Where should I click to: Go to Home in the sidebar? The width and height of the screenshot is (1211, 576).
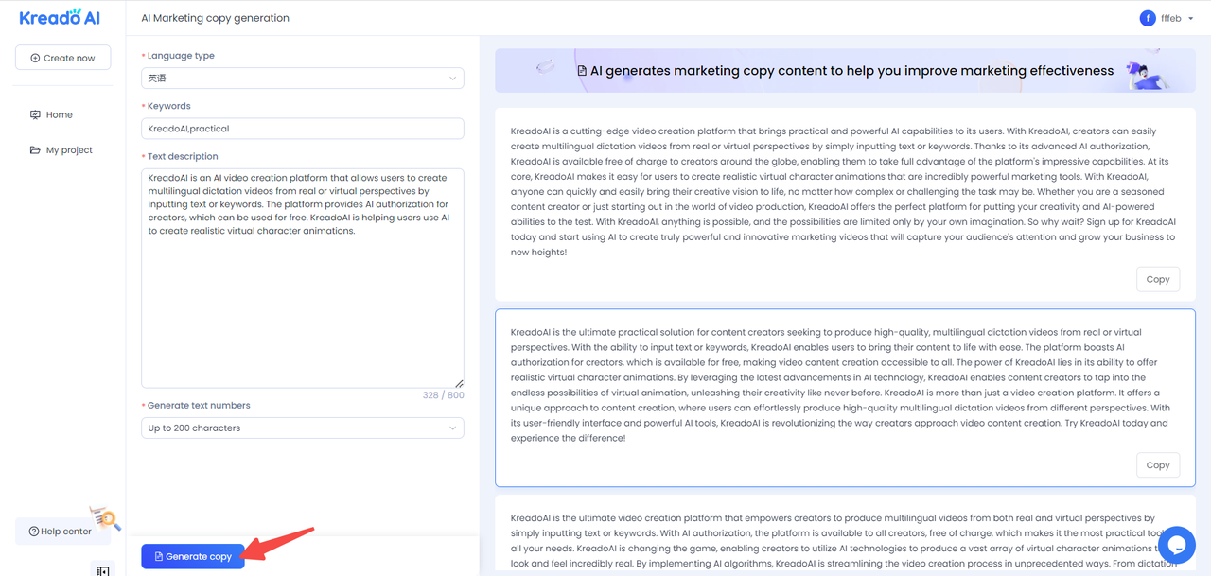pos(59,114)
